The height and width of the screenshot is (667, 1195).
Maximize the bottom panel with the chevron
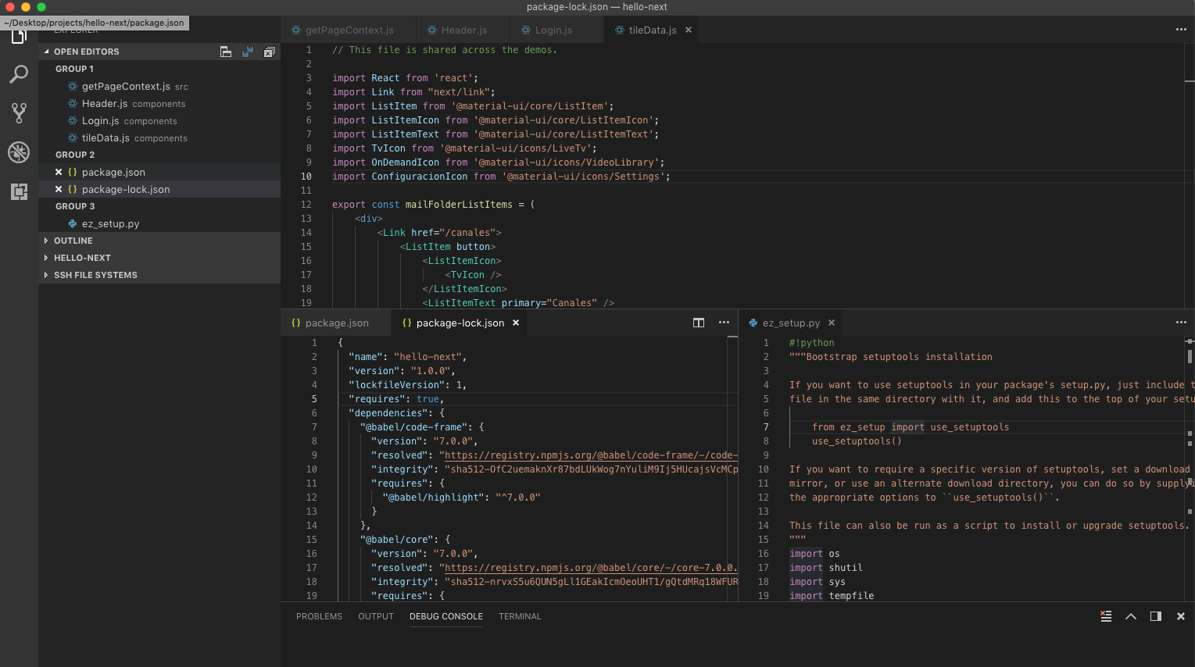click(1131, 616)
